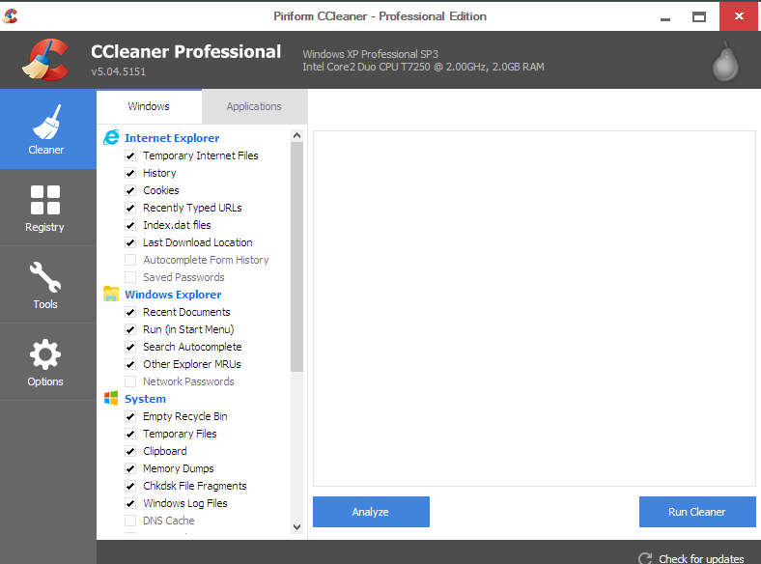
Task: Click the Windows Explorer folder icon
Action: coord(111,295)
